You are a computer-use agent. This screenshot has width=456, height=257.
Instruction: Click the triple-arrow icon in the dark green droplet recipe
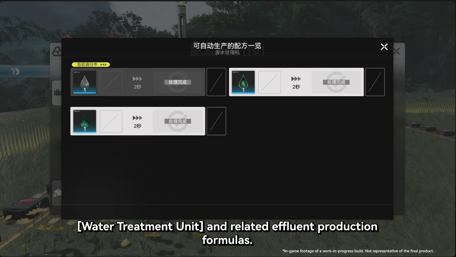(x=138, y=118)
